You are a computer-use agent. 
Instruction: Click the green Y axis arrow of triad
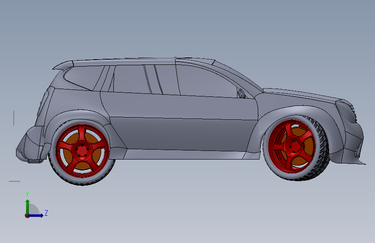tap(28, 207)
